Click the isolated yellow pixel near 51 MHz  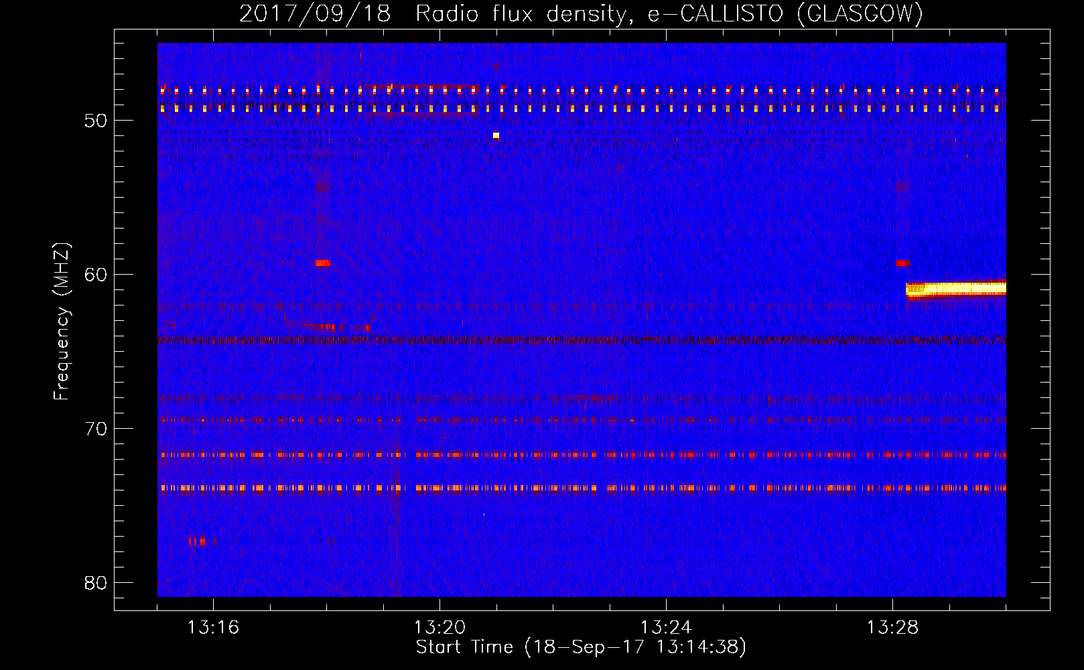tap(496, 135)
